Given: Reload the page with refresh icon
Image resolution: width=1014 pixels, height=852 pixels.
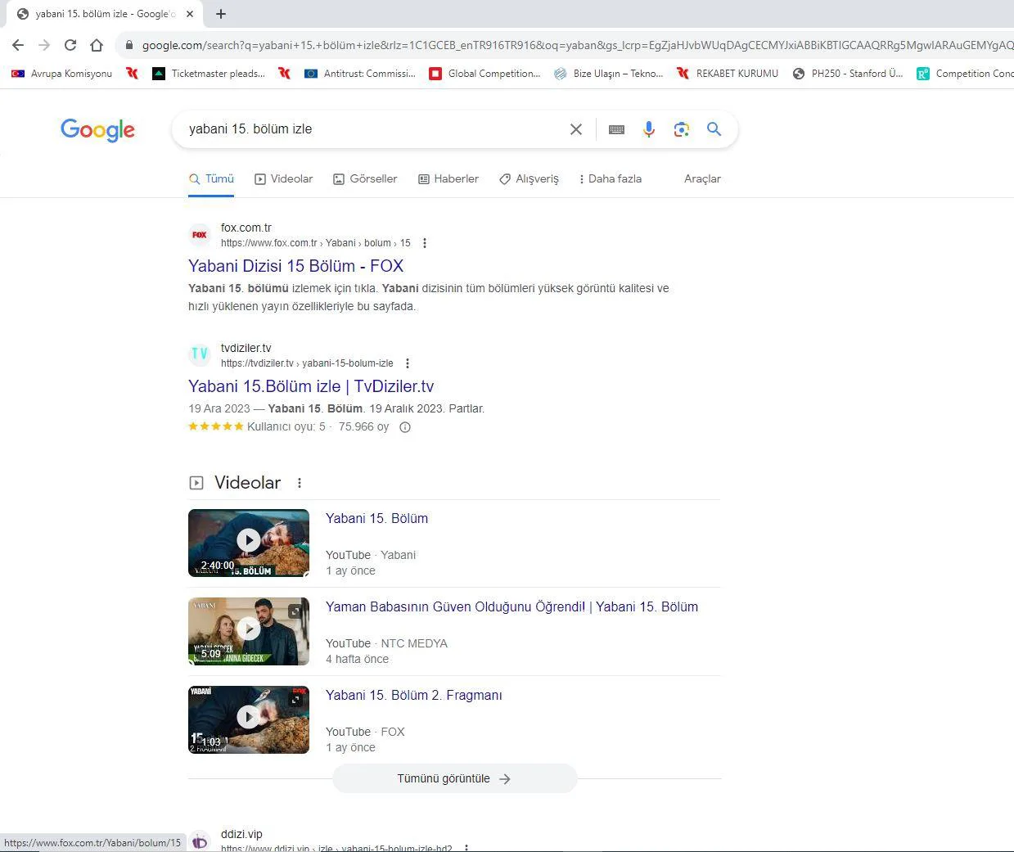Looking at the screenshot, I should [x=70, y=45].
